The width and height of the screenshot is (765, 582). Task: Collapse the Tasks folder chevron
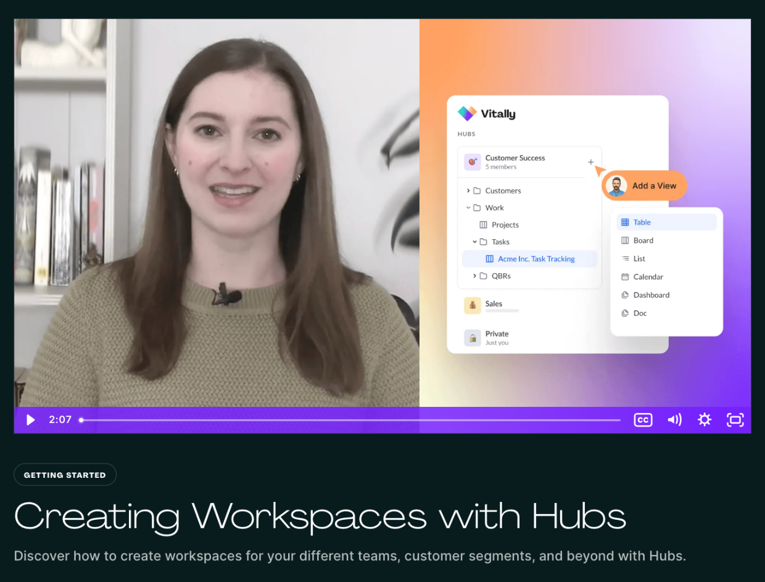(x=474, y=242)
